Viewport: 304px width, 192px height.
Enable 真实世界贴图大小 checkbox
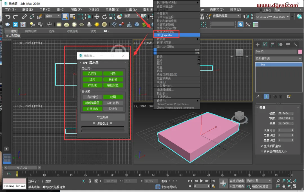coord(262,151)
